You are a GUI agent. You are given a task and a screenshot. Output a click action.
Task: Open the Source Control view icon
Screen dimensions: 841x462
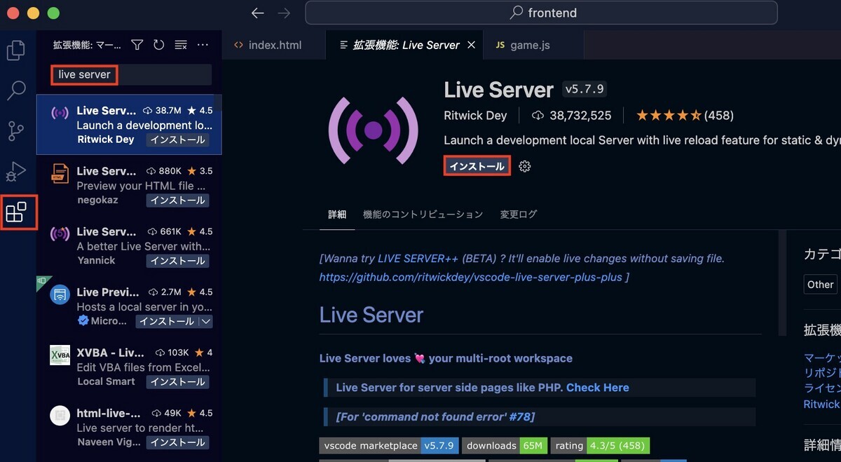tap(15, 131)
